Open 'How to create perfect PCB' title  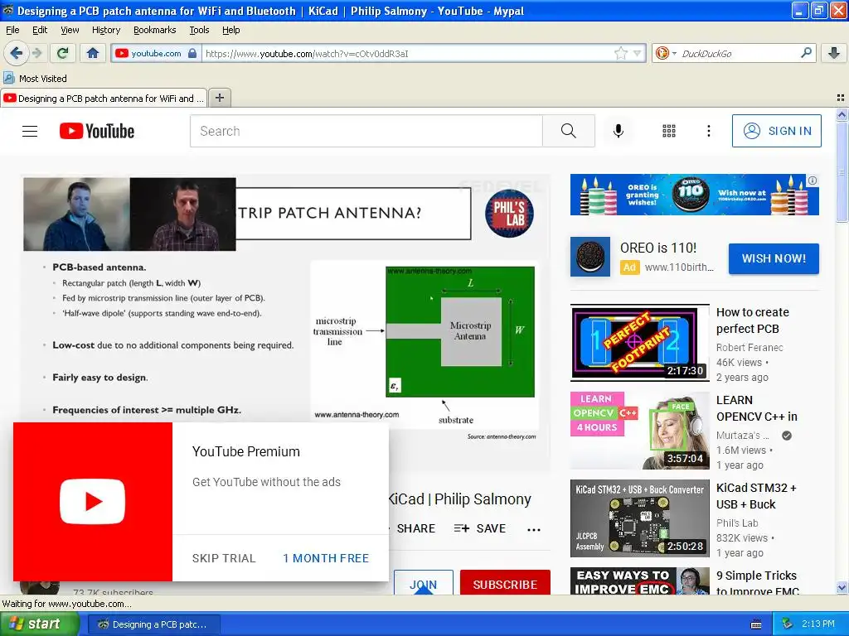pos(753,320)
